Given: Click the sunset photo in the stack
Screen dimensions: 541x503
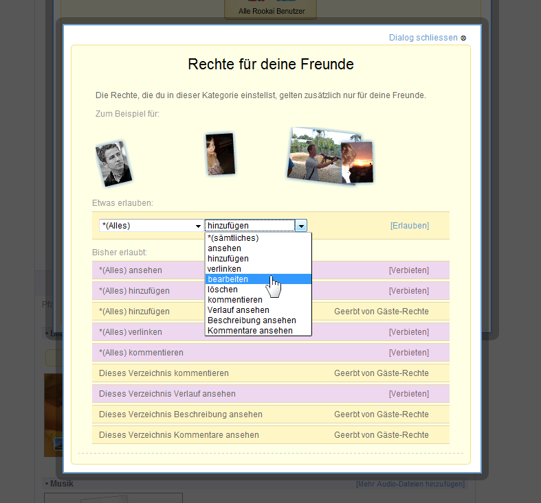Looking at the screenshot, I should click(x=357, y=162).
